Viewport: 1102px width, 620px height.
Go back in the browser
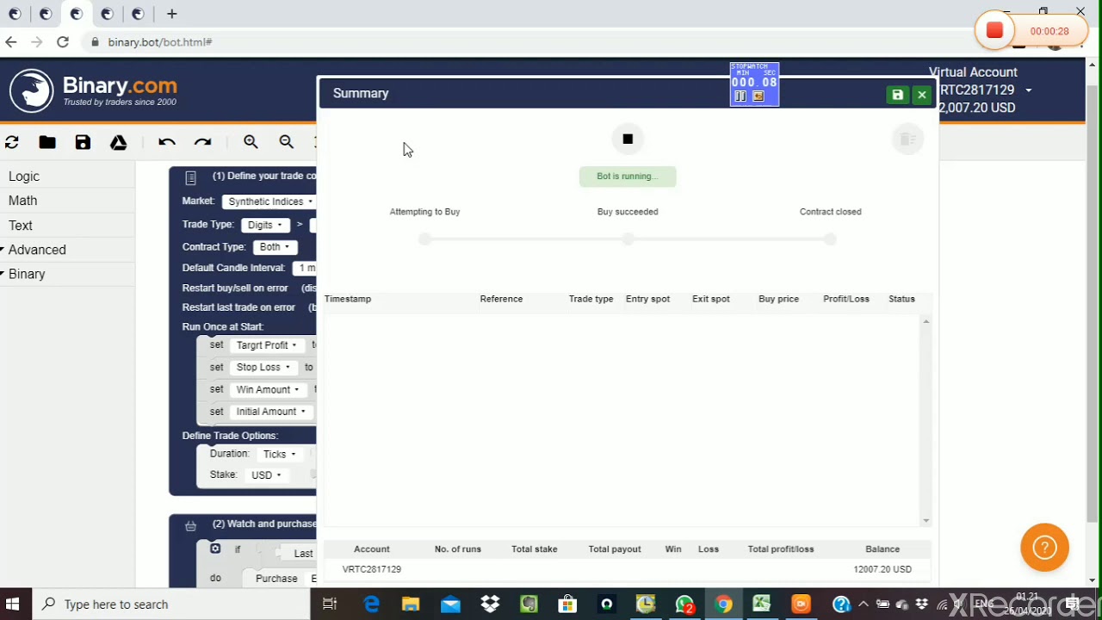pyautogui.click(x=11, y=41)
